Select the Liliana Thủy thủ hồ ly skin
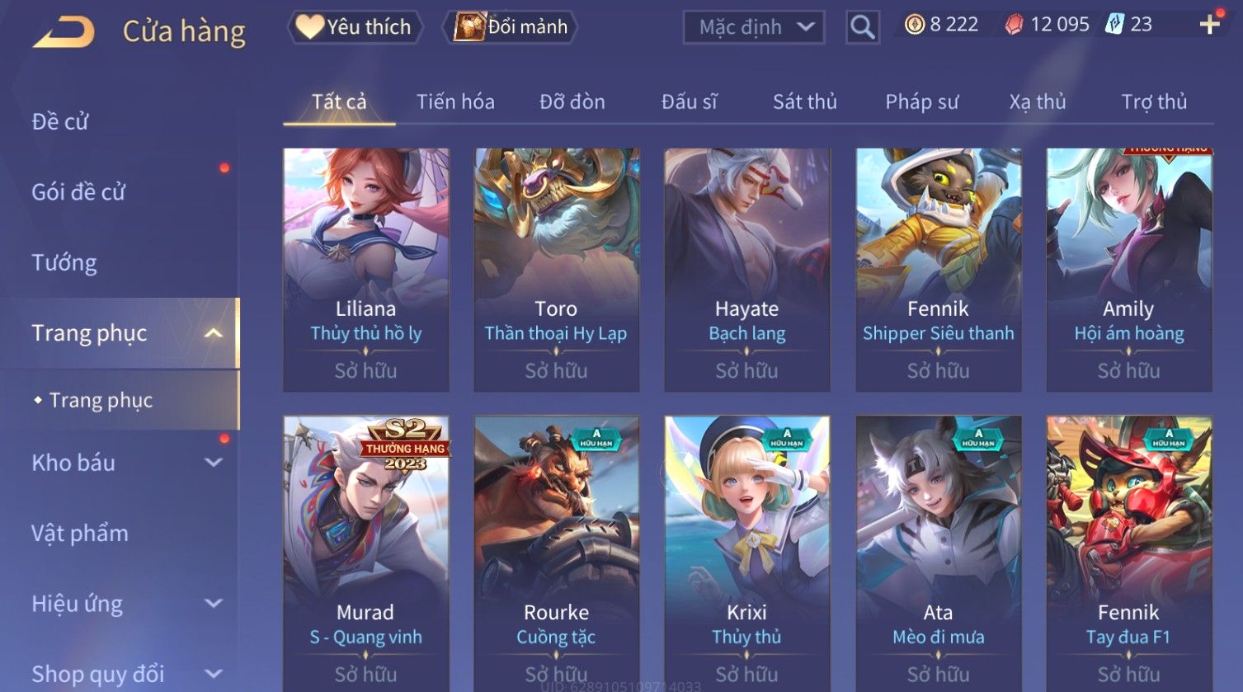 coord(366,270)
